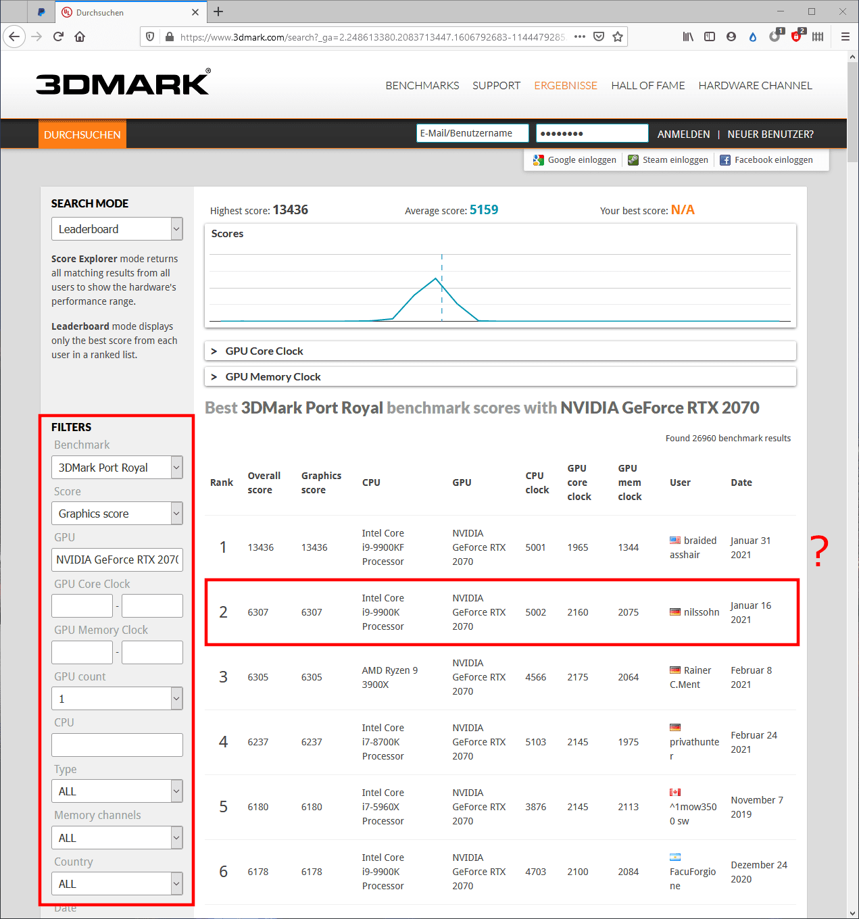Expand the GPU Core Clock section

(x=500, y=351)
